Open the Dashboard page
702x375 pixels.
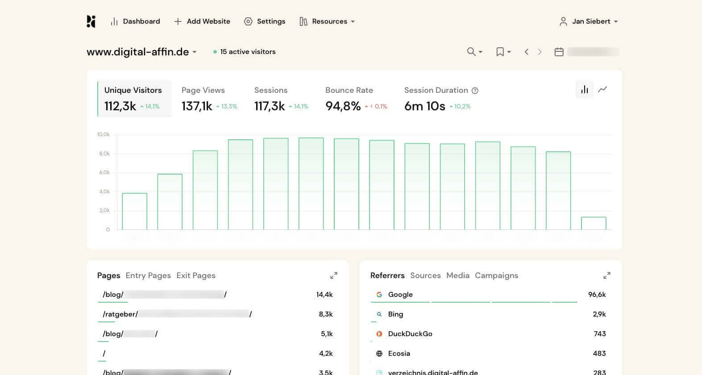point(135,21)
